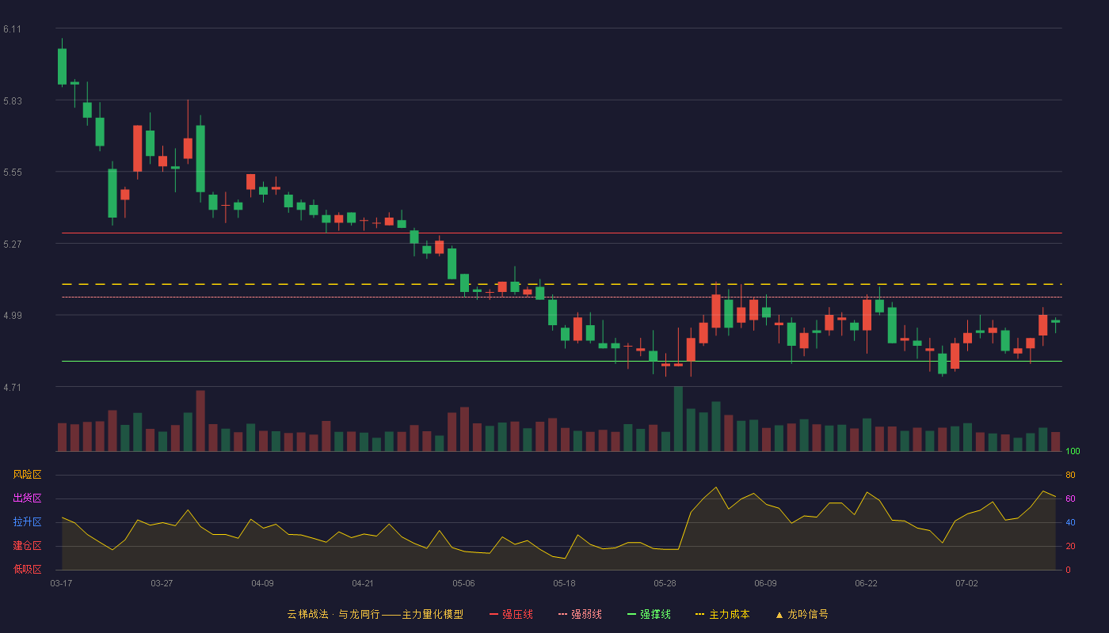Click the red 0 indicator axis value
Screen dimensions: 1109x633
(x=1068, y=570)
